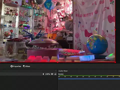Click empty area below the source row
The height and width of the screenshot is (90, 120).
pos(28,82)
